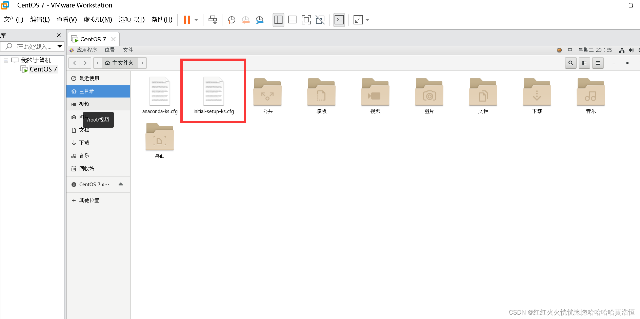The width and height of the screenshot is (640, 319).
Task: Select 我的计算机 in the library tree
Action: [36, 60]
